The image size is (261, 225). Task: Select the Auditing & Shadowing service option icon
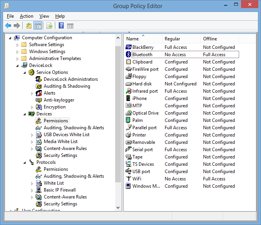coord(39,86)
